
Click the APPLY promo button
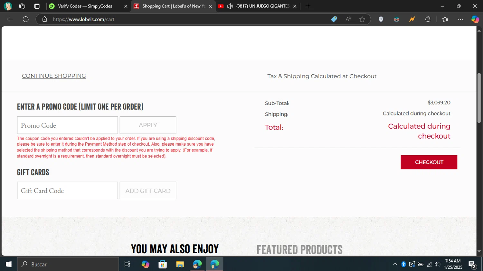pos(148,125)
